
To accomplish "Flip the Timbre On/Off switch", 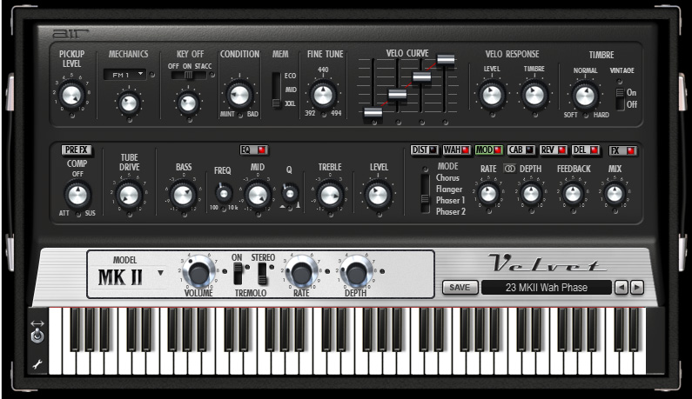I will tap(619, 97).
